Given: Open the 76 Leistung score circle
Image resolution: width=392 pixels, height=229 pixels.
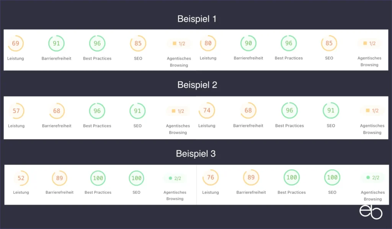Looking at the screenshot, I should click(211, 177).
